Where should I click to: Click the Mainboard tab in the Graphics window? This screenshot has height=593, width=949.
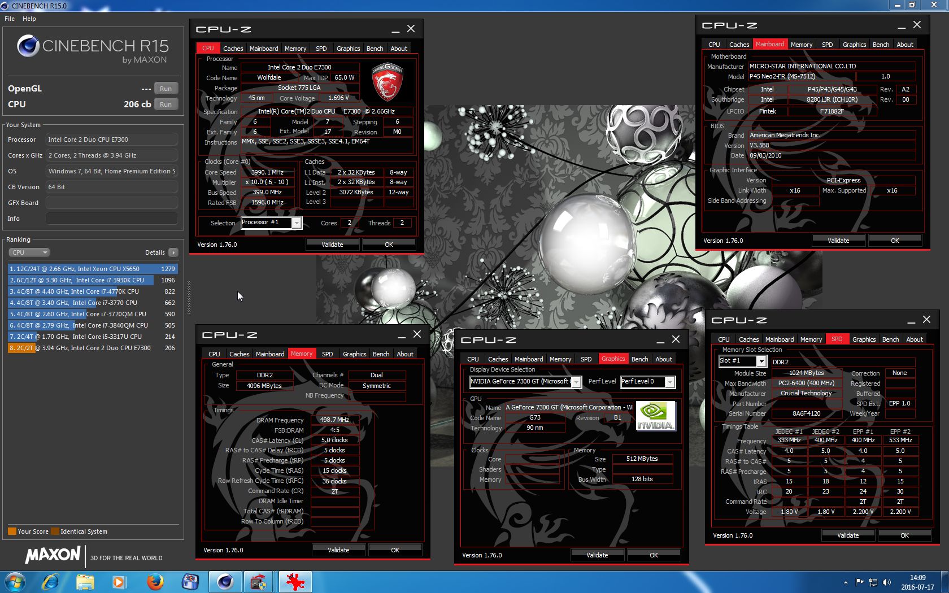pos(529,359)
